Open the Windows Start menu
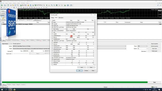This screenshot has width=162, height=91. pyautogui.click(x=2, y=89)
